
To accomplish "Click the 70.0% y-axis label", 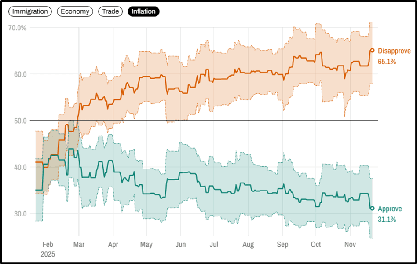I will point(18,28).
